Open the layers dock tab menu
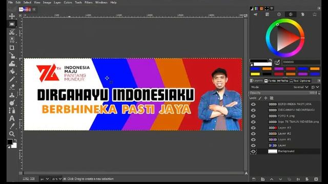 click(x=319, y=81)
